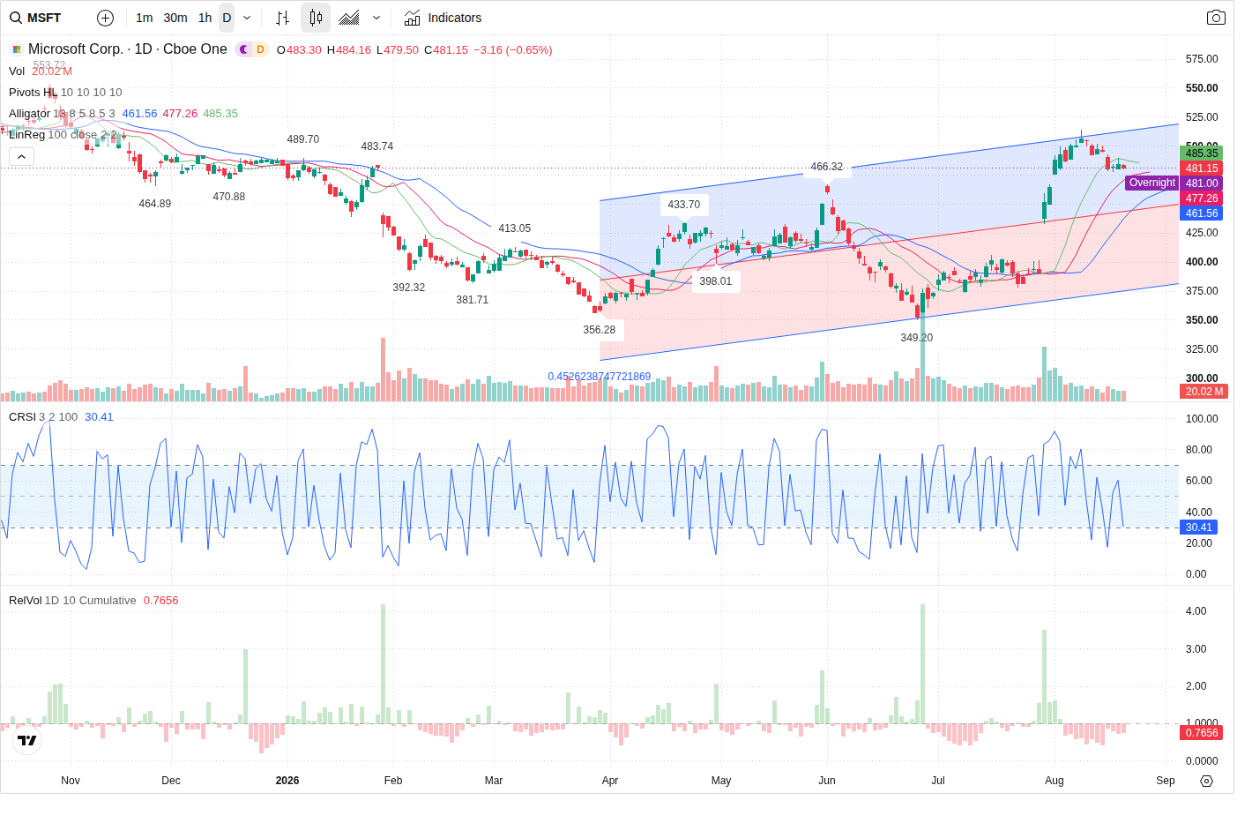Click the 381.71 pivot low label

tap(473, 300)
